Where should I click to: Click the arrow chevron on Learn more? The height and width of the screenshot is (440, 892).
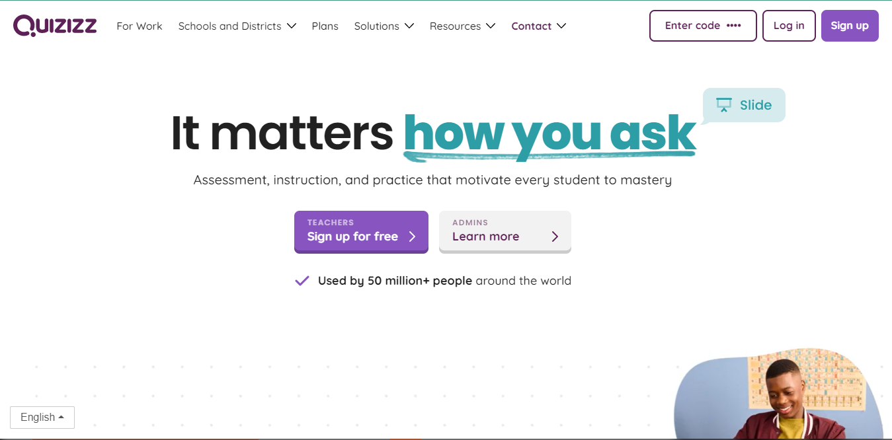click(x=555, y=236)
